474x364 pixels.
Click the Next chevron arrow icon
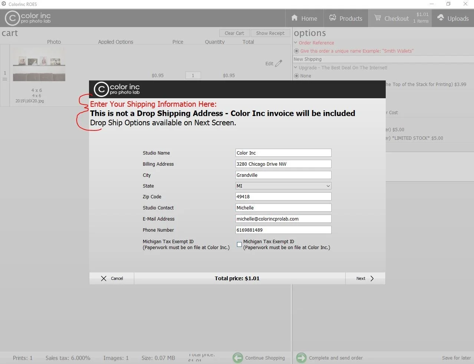372,278
